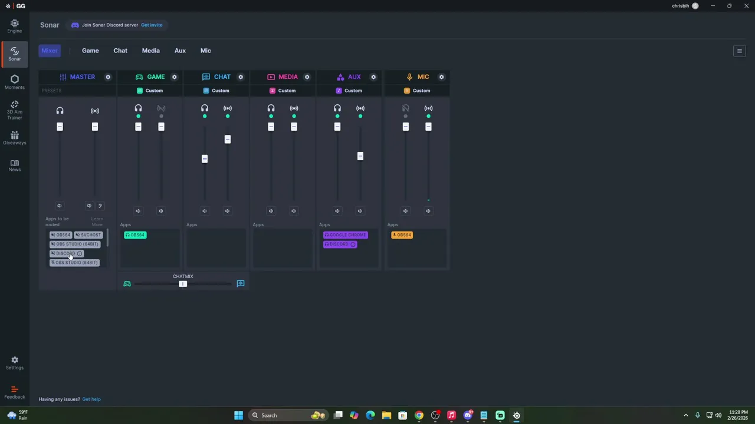The height and width of the screenshot is (424, 755).
Task: Click the apps-to-route list scrollbar
Action: (x=107, y=238)
